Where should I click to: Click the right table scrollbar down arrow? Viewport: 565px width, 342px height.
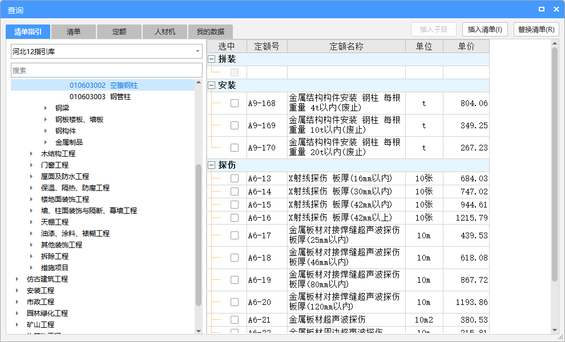pyautogui.click(x=555, y=330)
